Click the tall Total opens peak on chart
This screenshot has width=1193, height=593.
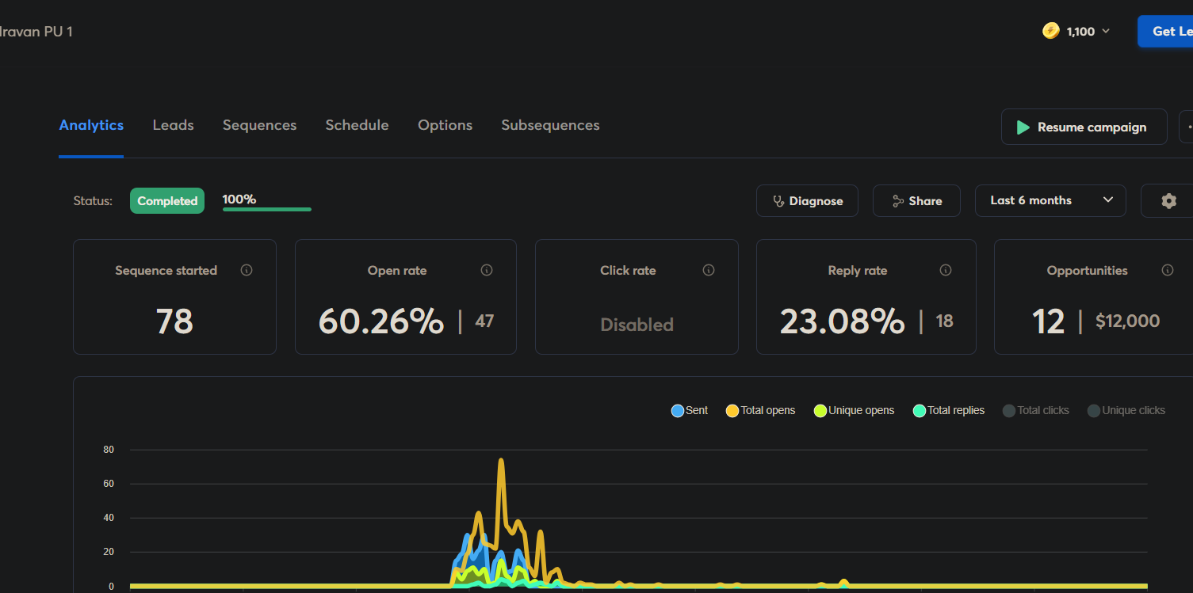click(x=501, y=461)
